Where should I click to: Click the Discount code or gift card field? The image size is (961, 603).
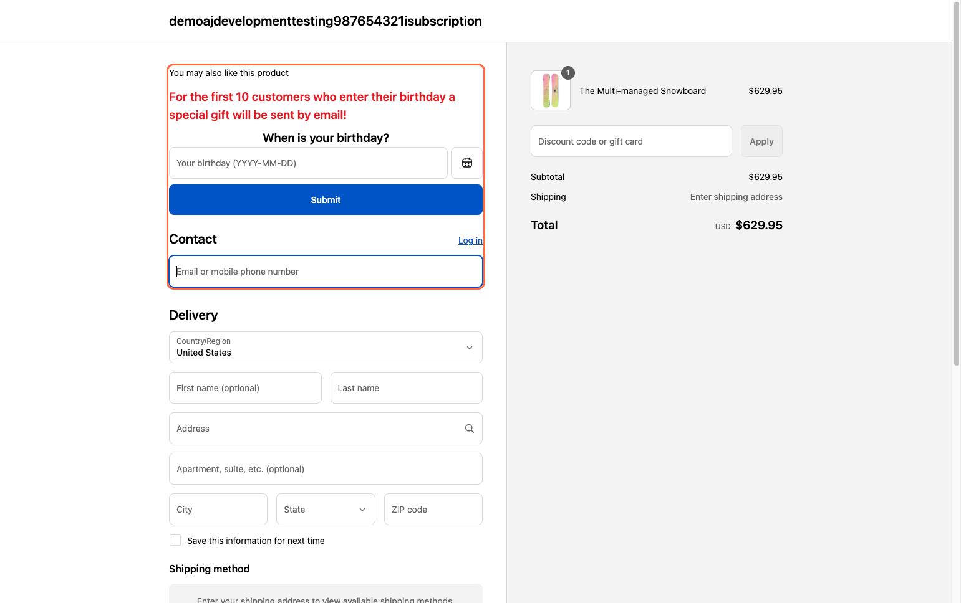tap(630, 141)
